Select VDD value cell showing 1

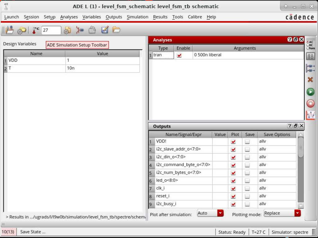102,60
